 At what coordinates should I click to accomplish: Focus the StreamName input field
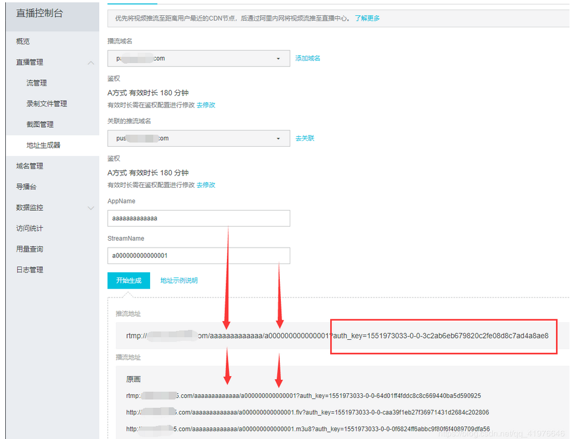(x=199, y=256)
